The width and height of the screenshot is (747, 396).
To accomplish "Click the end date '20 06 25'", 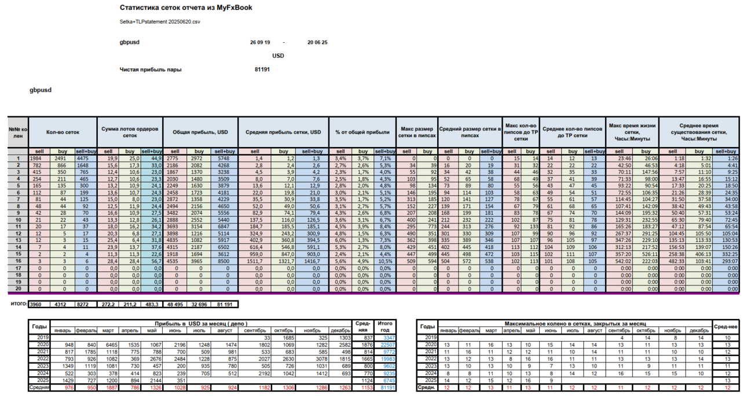I will (x=317, y=43).
